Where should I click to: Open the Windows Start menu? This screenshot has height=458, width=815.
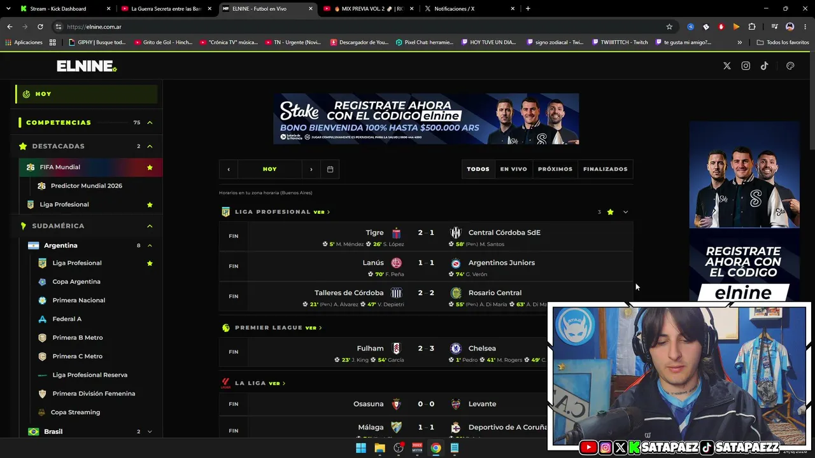point(361,448)
